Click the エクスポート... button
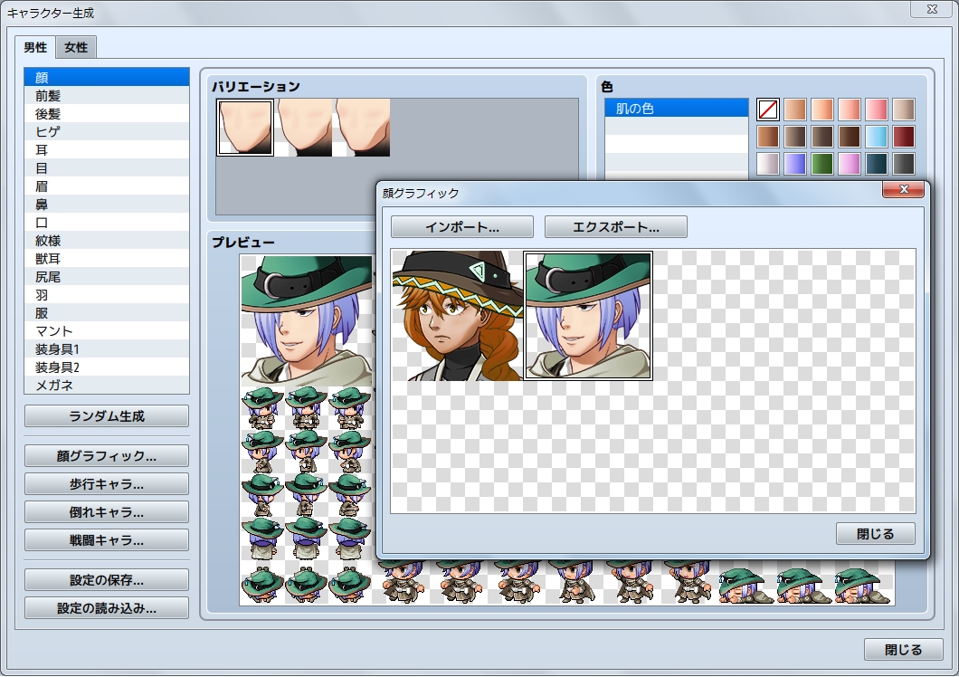This screenshot has width=959, height=677. tap(615, 226)
